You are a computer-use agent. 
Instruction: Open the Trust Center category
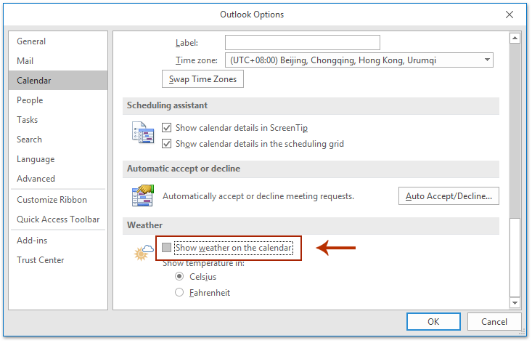pos(58,260)
